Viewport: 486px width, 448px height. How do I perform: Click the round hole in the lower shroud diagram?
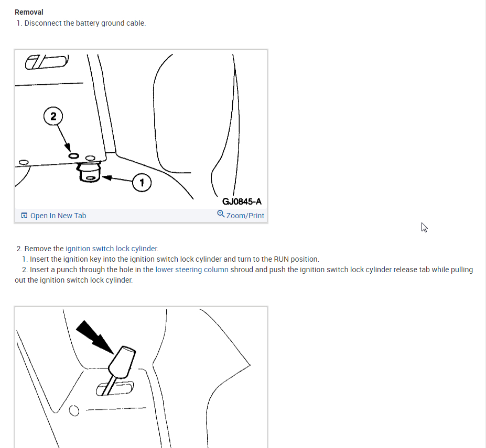point(74,411)
